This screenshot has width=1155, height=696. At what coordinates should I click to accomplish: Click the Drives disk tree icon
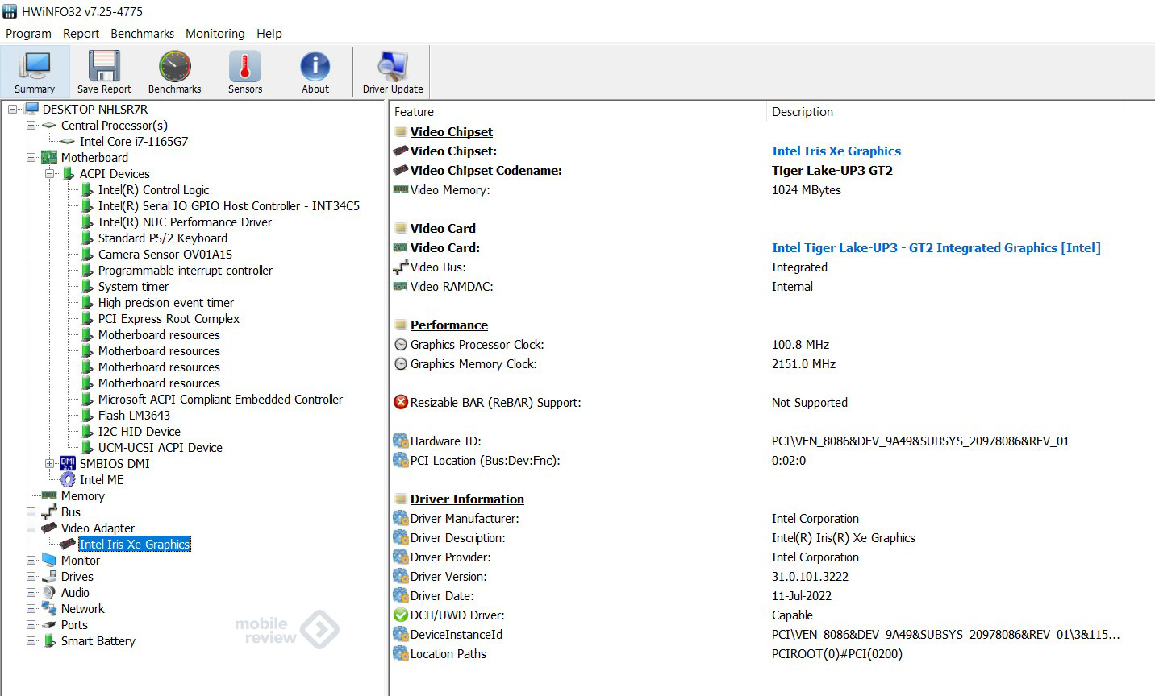pyautogui.click(x=49, y=576)
